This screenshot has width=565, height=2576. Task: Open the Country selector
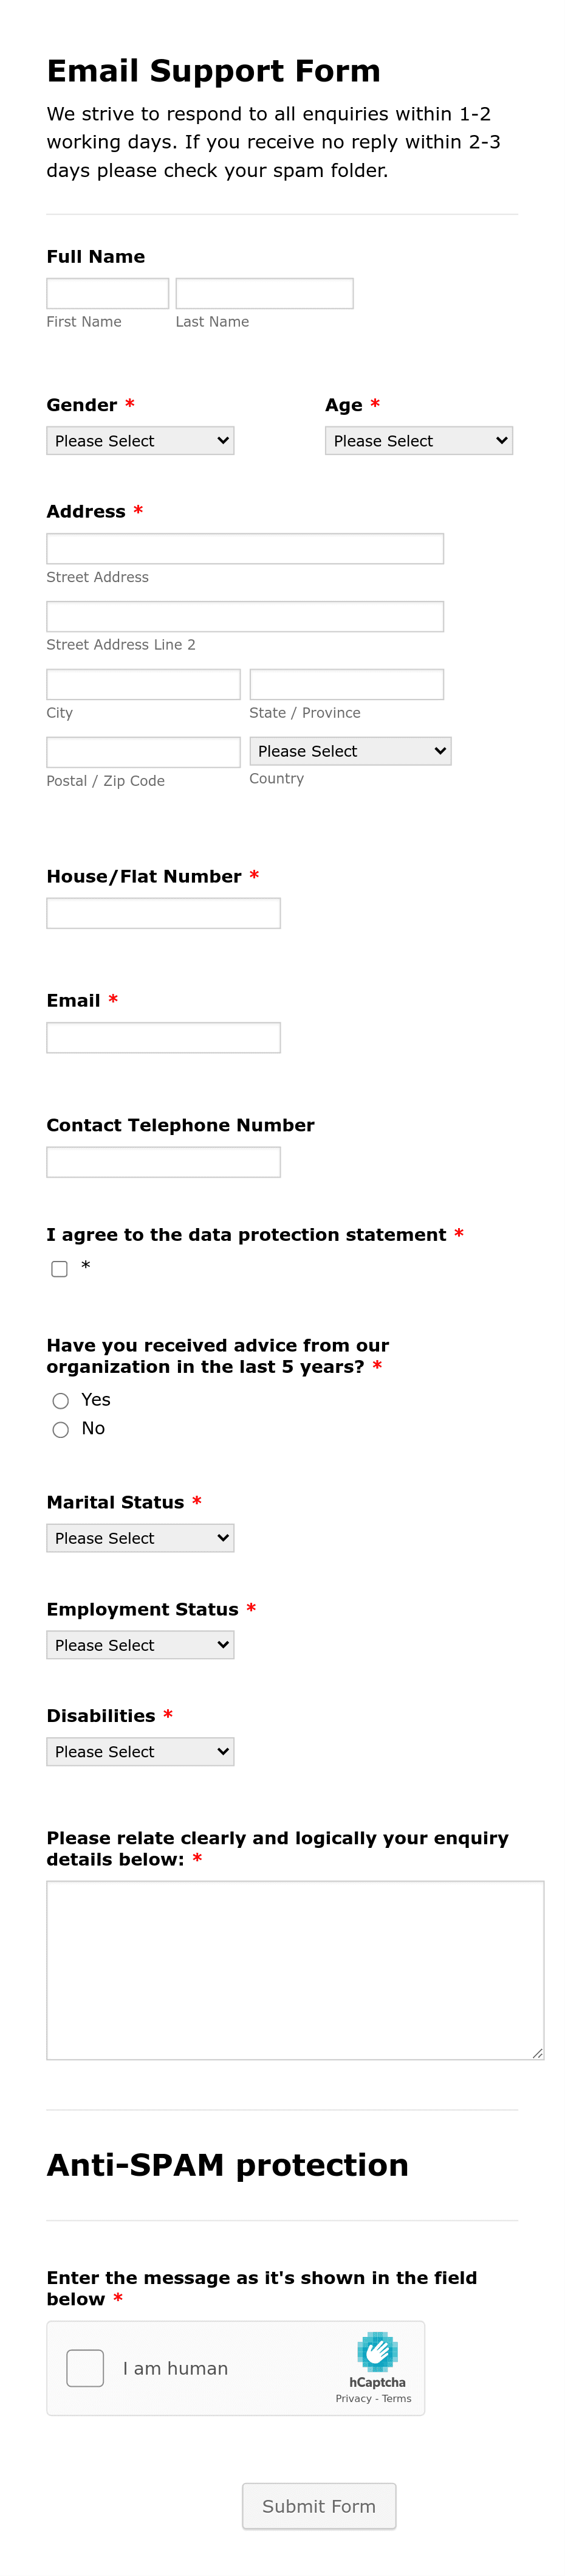click(349, 750)
